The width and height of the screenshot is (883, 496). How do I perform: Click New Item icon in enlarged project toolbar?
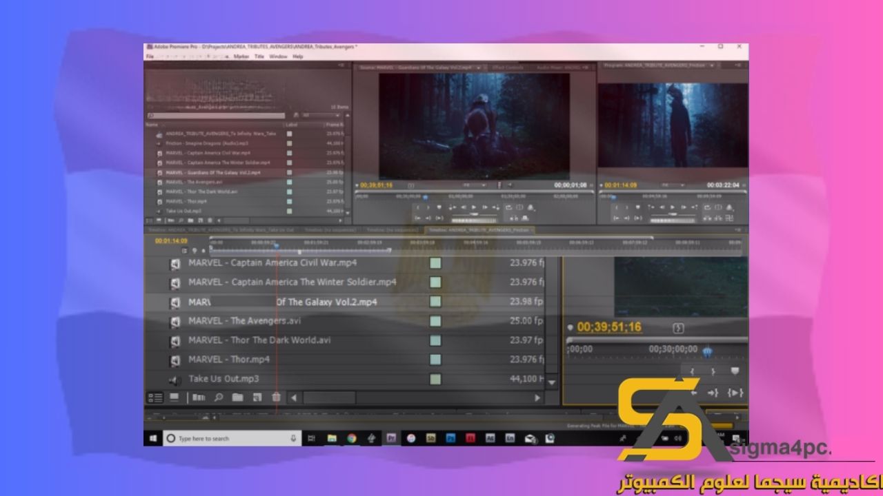(x=257, y=397)
